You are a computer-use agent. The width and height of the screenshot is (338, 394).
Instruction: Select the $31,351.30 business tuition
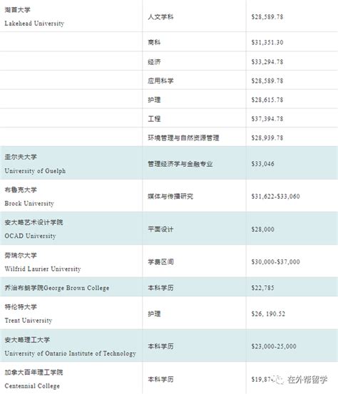(267, 42)
